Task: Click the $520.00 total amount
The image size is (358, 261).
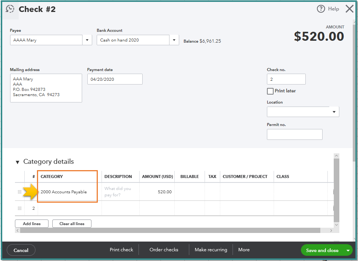Action: [319, 36]
